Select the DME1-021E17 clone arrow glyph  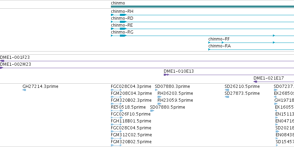click(255, 82)
